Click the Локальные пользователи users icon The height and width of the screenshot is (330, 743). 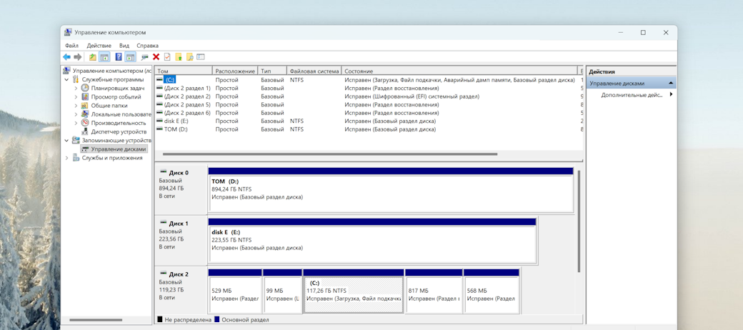[85, 114]
